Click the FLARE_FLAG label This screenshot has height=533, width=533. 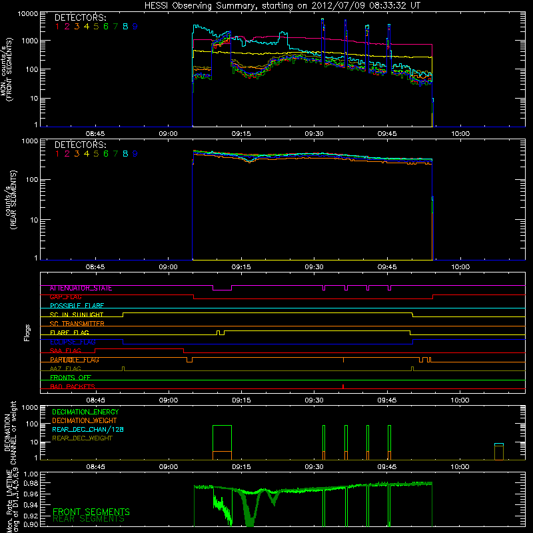point(69,332)
